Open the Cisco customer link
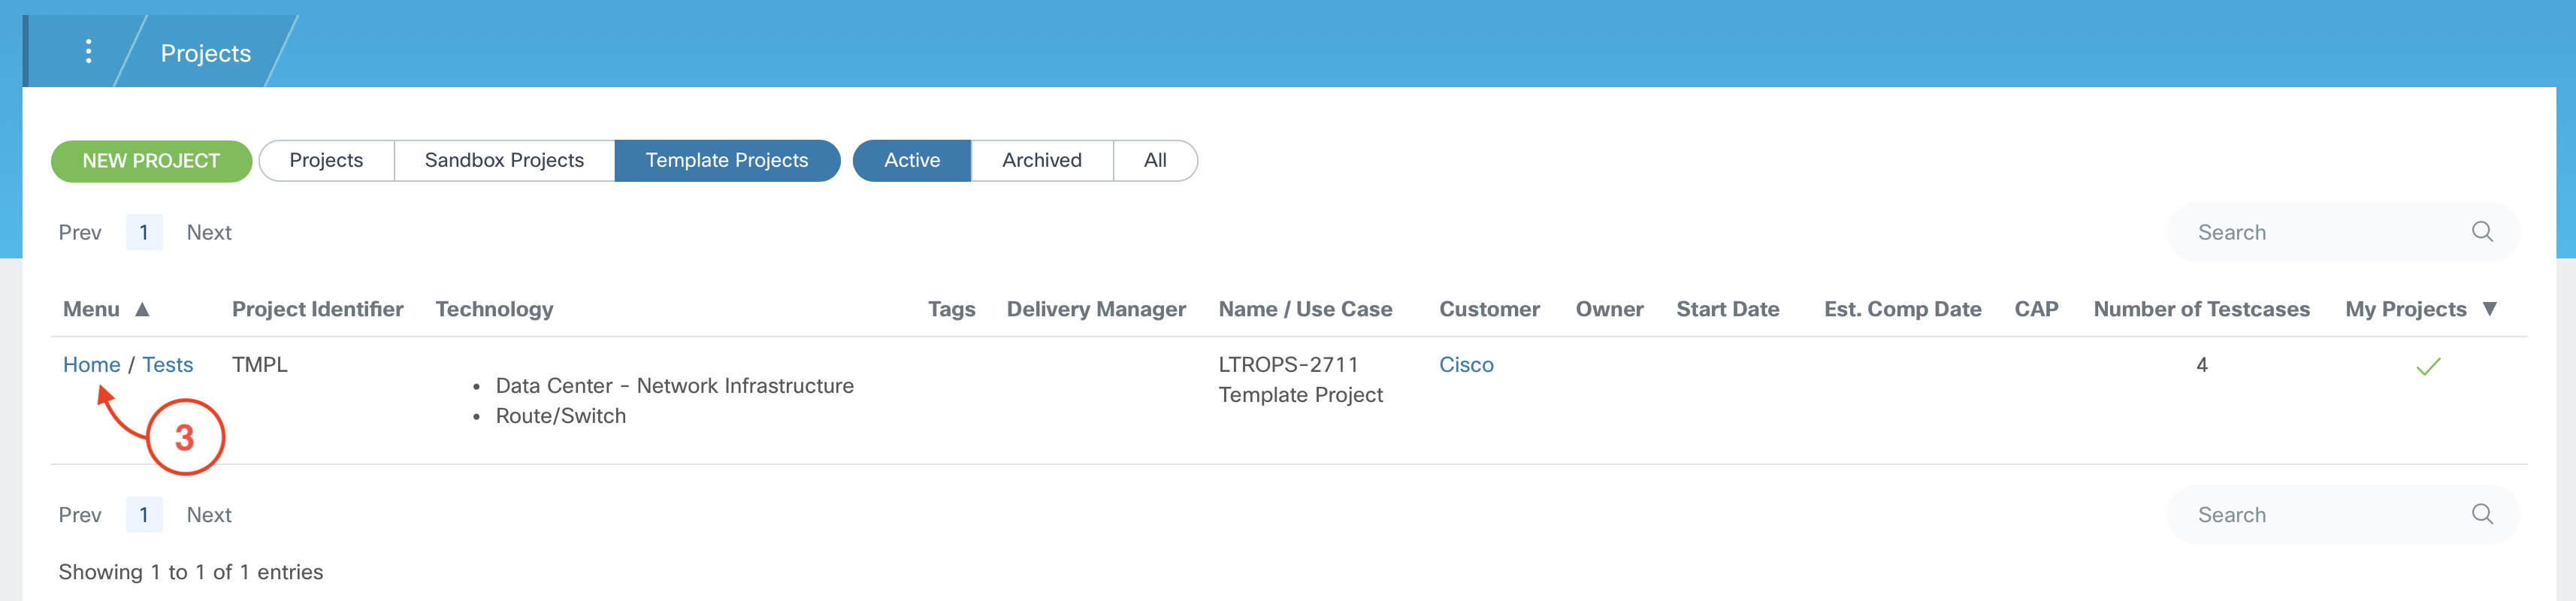Image resolution: width=2576 pixels, height=601 pixels. tap(1465, 365)
